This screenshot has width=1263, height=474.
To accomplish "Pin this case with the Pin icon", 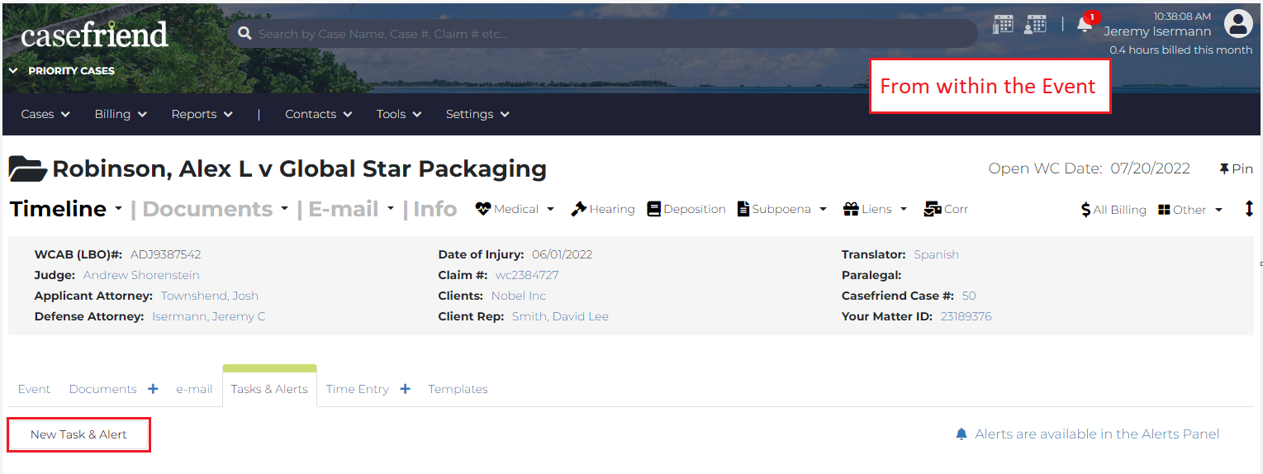I will [1236, 168].
